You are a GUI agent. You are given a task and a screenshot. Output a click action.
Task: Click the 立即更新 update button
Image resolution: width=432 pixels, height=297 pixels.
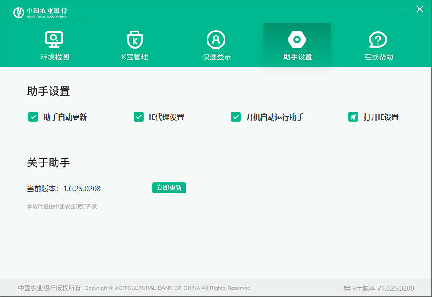pyautogui.click(x=169, y=188)
